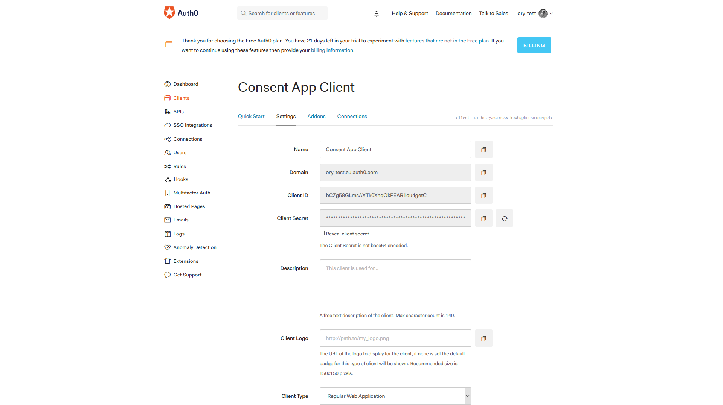
Task: Click the Domain field
Action: coord(395,173)
